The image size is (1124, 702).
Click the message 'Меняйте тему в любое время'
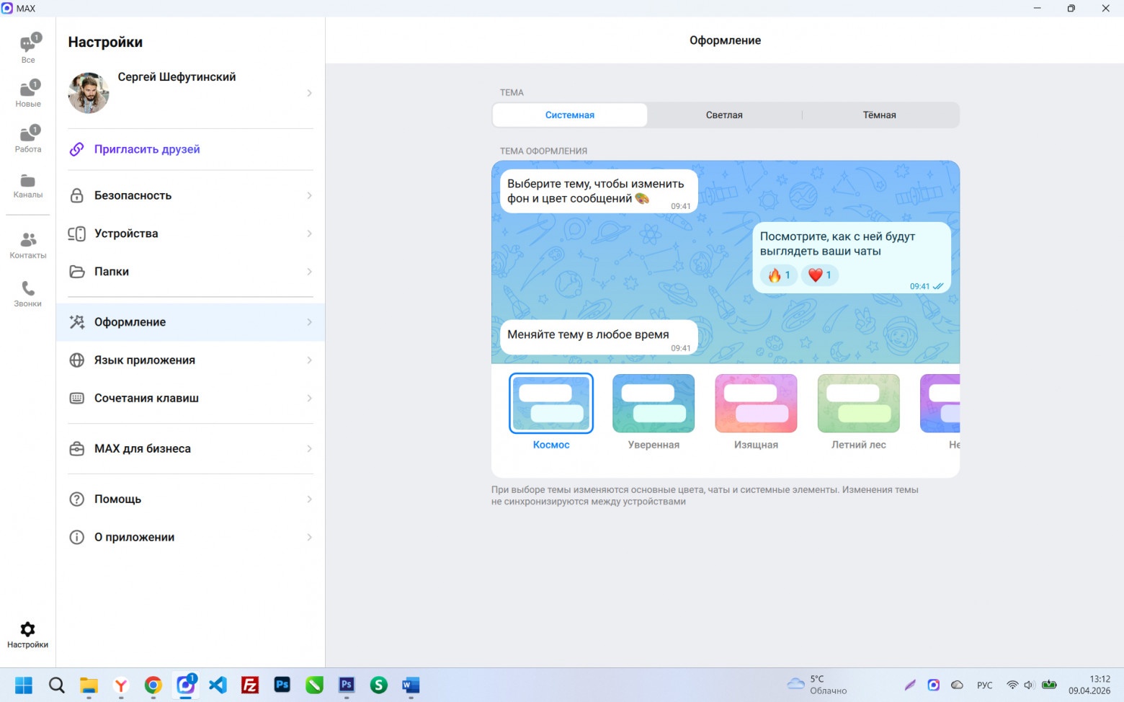tap(599, 337)
